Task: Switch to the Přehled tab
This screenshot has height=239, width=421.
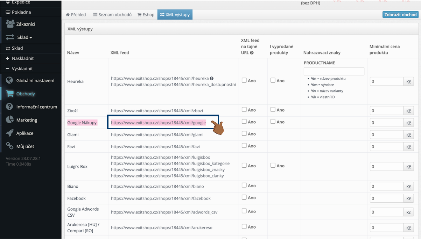Action: pos(76,15)
